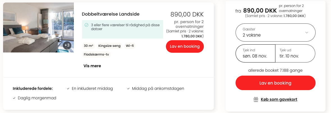Click the 30 m² room size tag
Screen dimensions: 331x113
(x=88, y=46)
